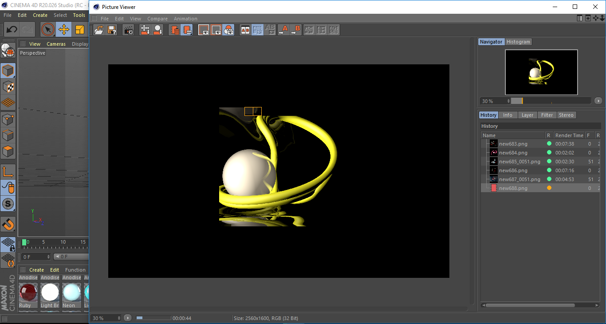The image size is (606, 324).
Task: Open Picture Viewer Edit menu
Action: pyautogui.click(x=119, y=19)
